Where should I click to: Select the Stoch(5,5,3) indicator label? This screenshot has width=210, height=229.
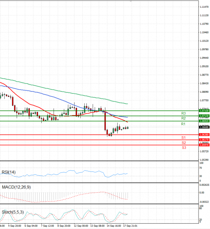coord(13,212)
